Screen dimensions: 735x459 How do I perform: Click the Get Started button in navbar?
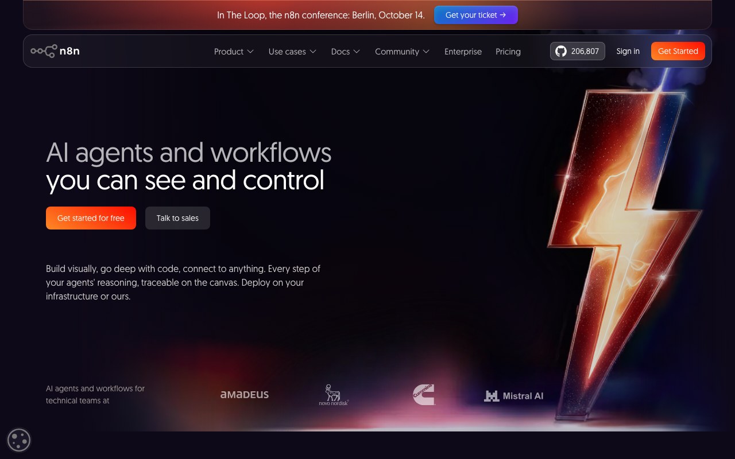[x=678, y=51]
